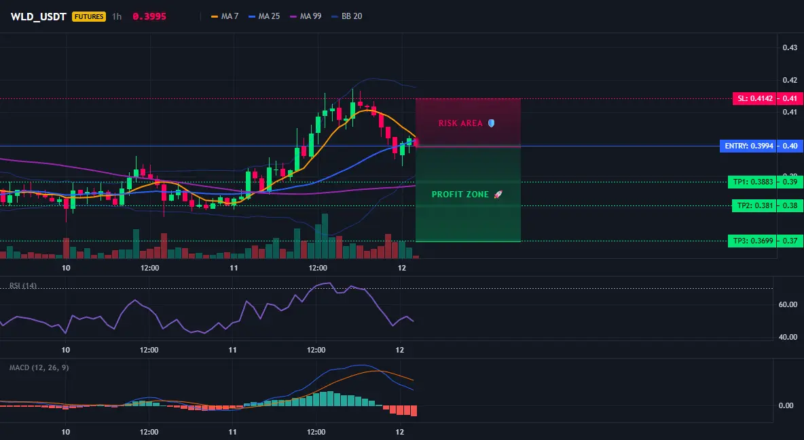
Task: Click the WLD_USDT symbol title
Action: pos(39,16)
